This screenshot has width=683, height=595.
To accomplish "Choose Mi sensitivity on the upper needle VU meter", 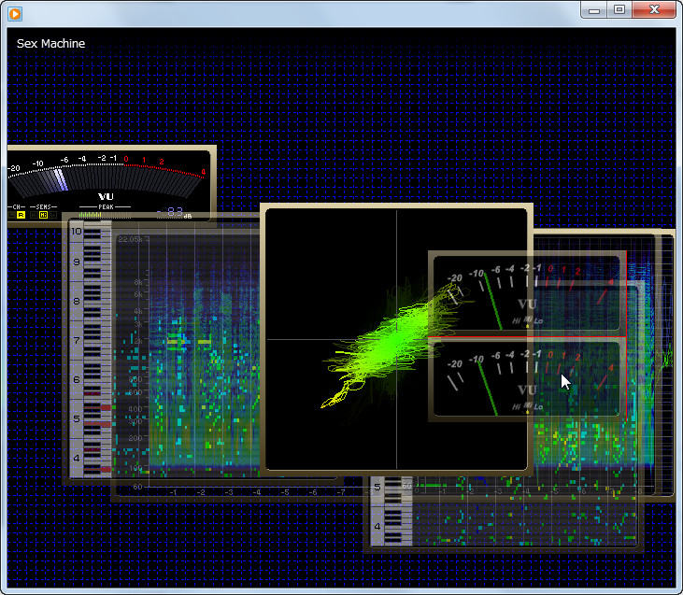I will 528,319.
